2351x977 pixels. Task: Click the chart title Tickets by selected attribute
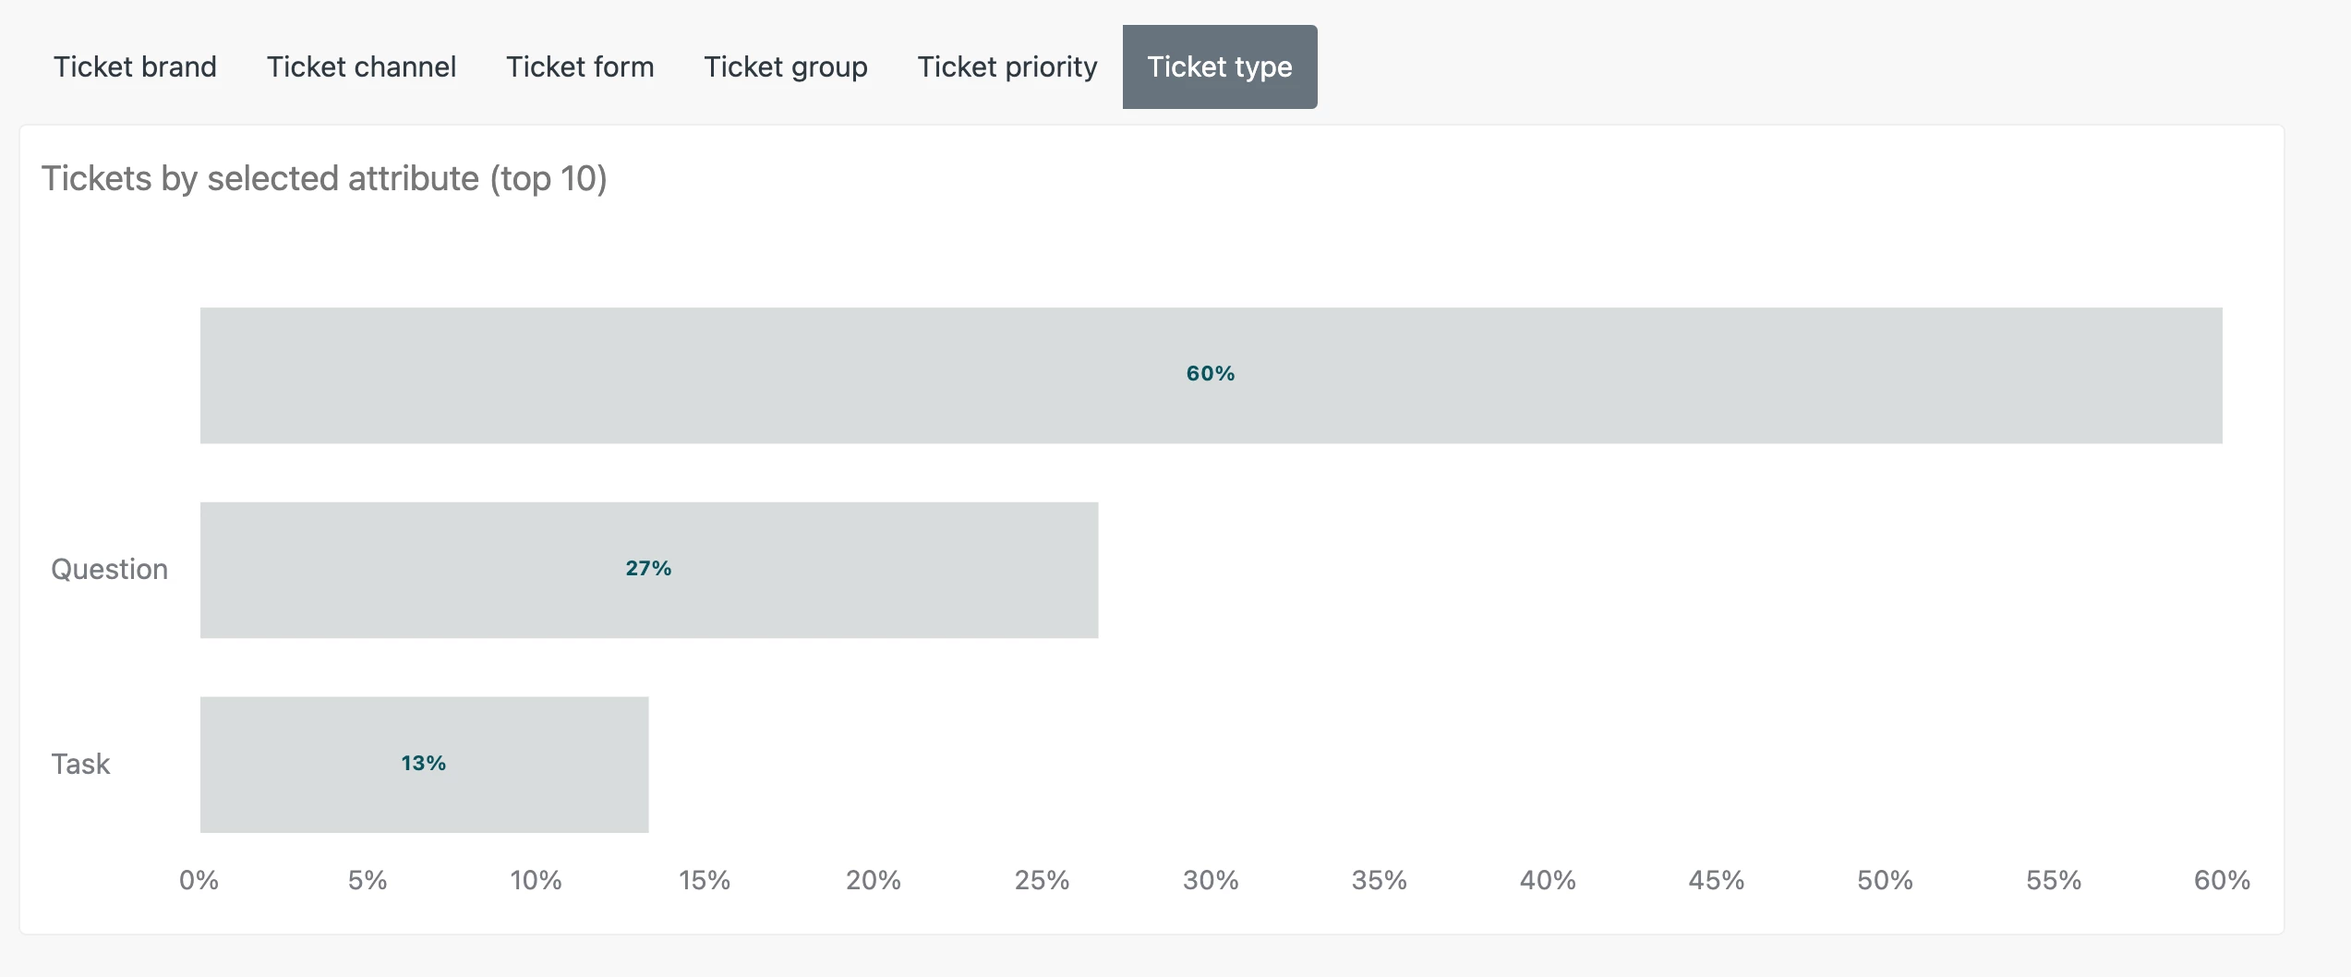point(324,178)
